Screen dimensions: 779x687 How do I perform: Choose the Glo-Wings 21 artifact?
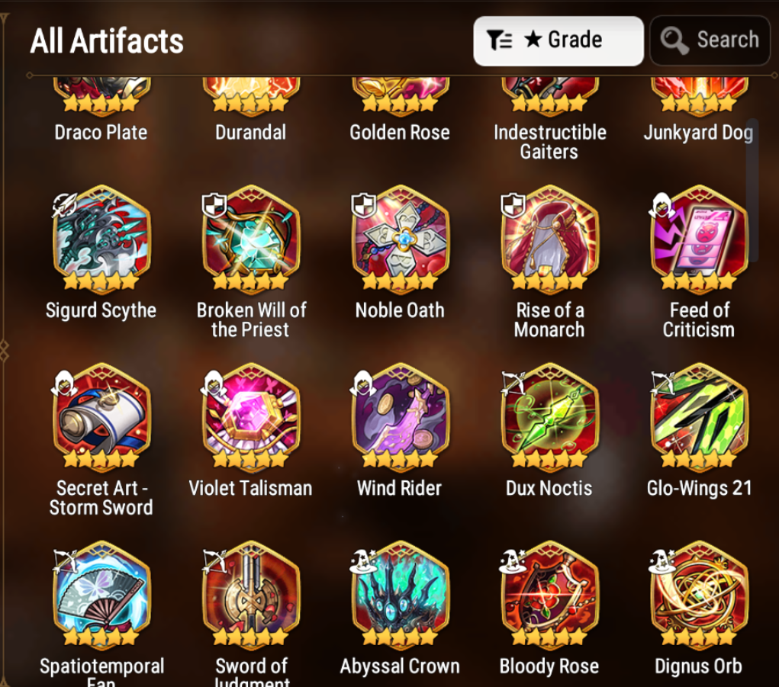click(x=700, y=416)
